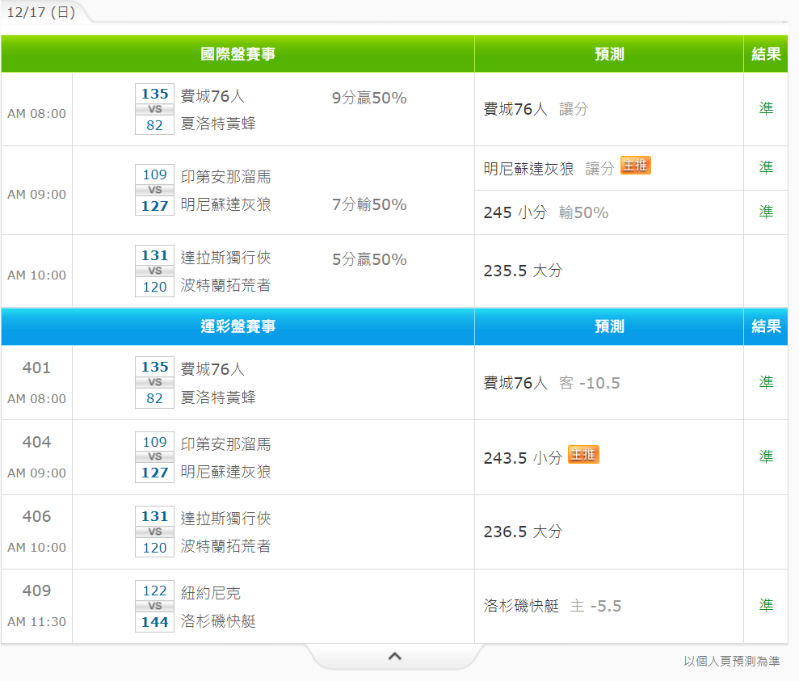Click the 準 result for 245 小分
The width and height of the screenshot is (799, 681).
tap(766, 212)
